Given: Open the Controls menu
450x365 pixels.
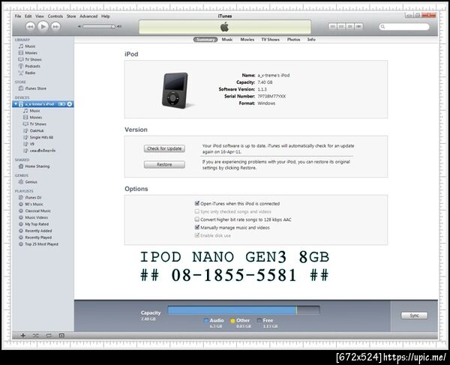Looking at the screenshot, I should tap(55, 16).
